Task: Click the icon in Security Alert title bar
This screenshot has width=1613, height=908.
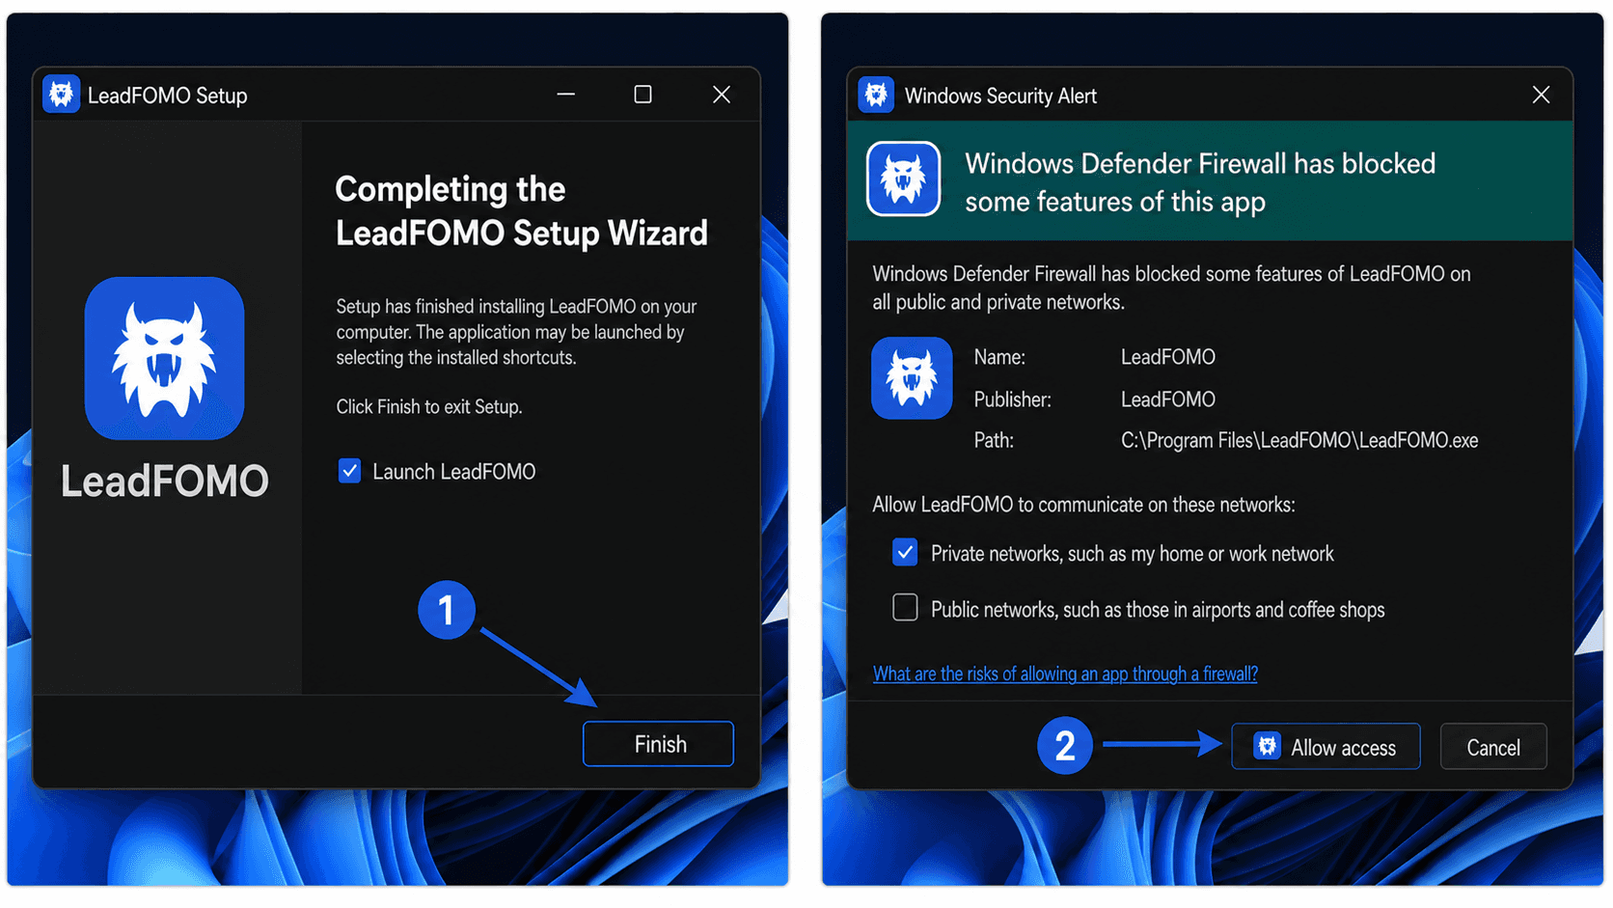Action: click(876, 95)
